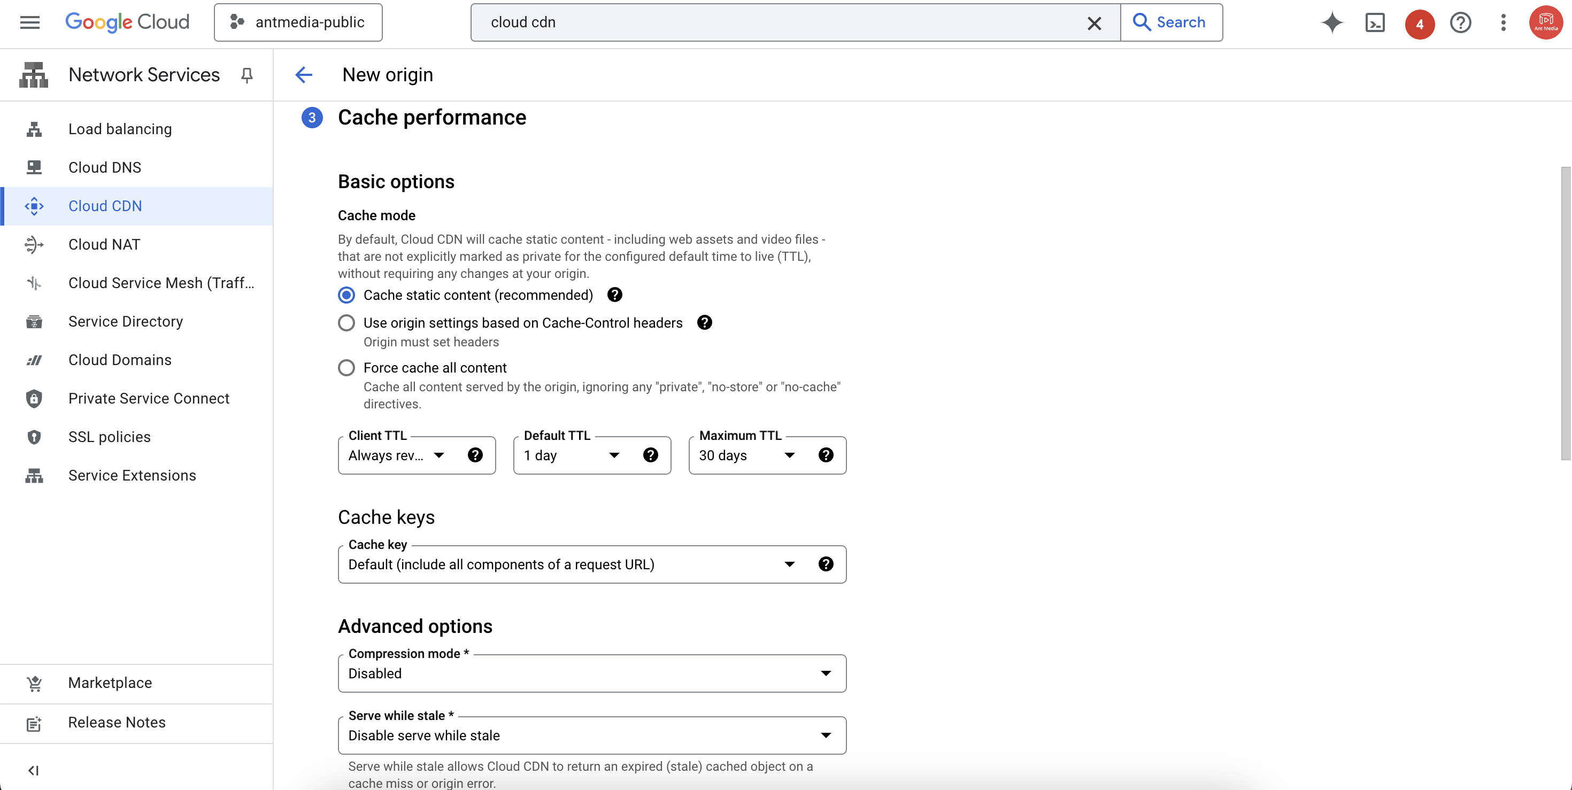This screenshot has height=790, width=1572.
Task: Click back arrow to previous step
Action: click(303, 74)
